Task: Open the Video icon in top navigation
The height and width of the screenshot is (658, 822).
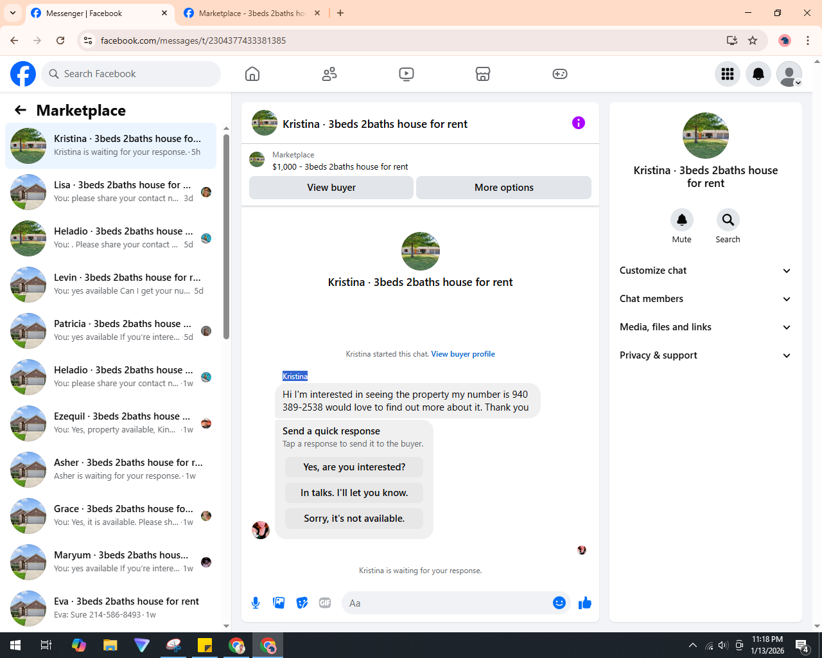Action: pyautogui.click(x=406, y=74)
